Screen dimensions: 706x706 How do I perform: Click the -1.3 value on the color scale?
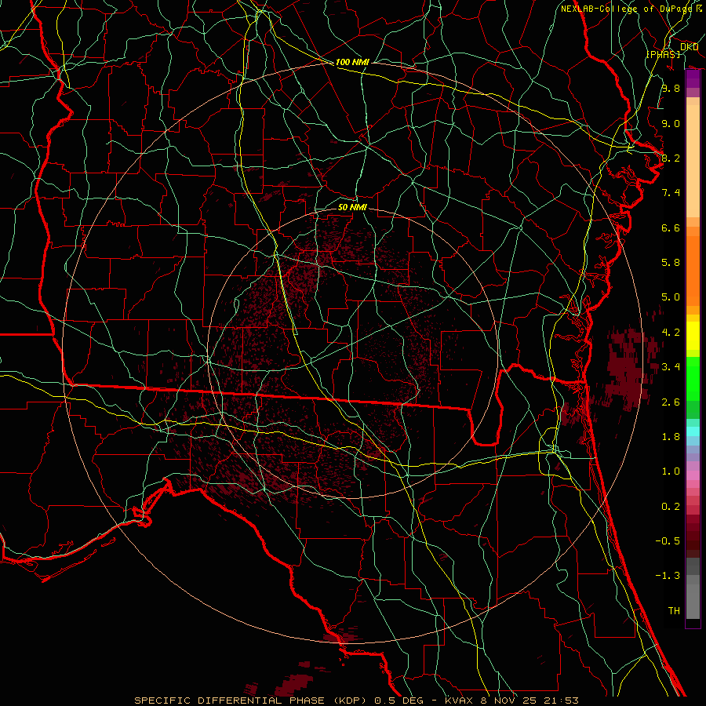[668, 576]
